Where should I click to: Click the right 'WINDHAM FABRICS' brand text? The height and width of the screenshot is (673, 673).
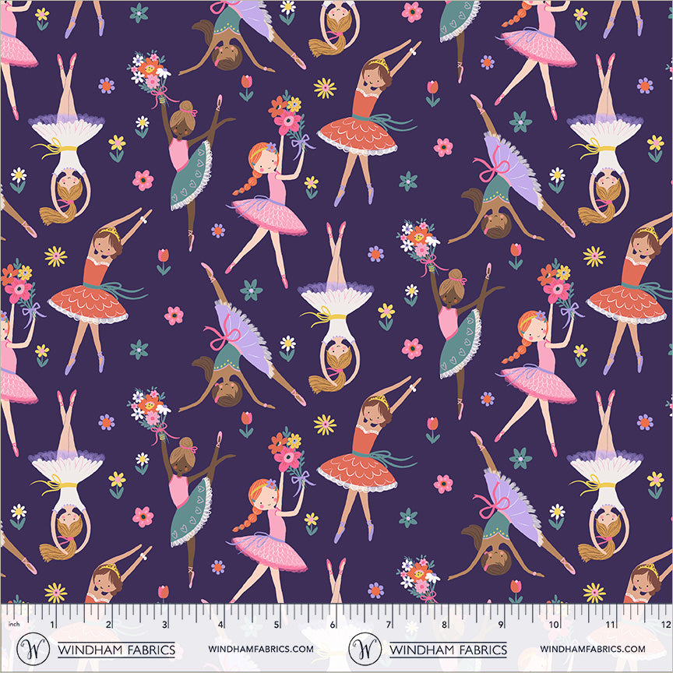tap(447, 649)
